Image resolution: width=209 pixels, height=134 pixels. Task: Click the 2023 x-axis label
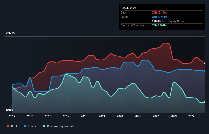[x=174, y=116]
